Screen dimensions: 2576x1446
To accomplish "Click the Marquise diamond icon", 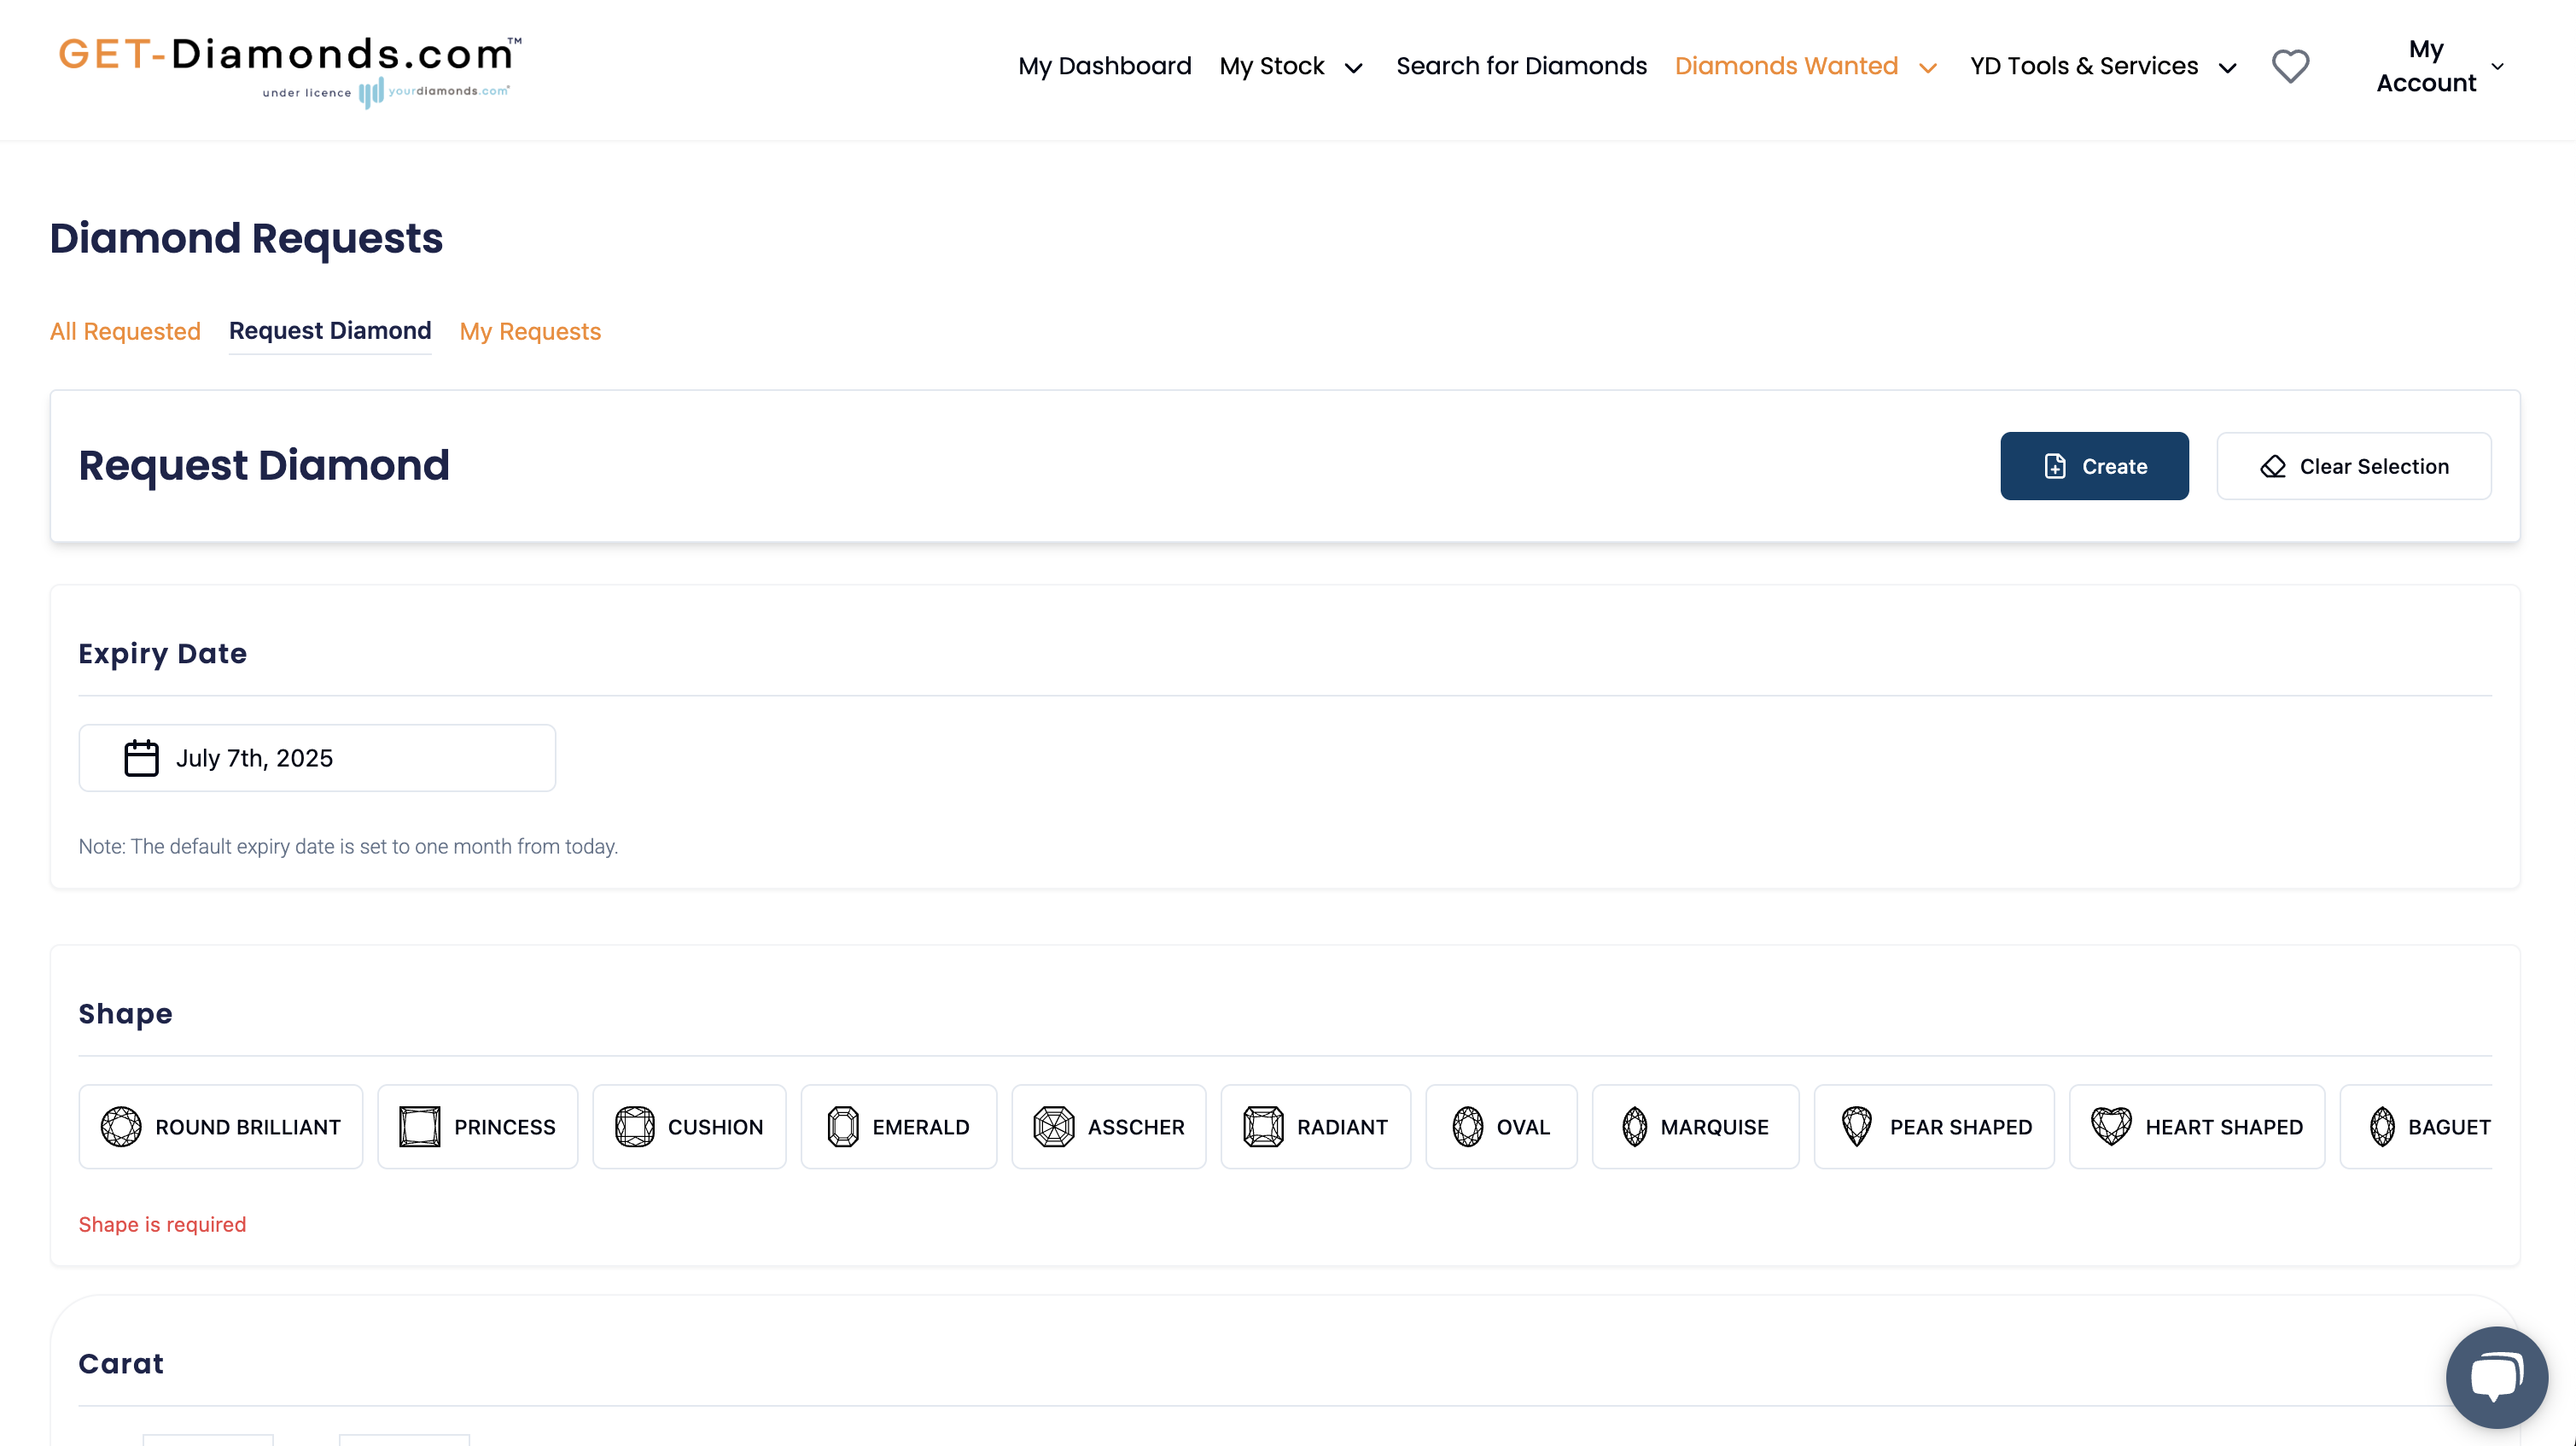I will click(x=1635, y=1127).
